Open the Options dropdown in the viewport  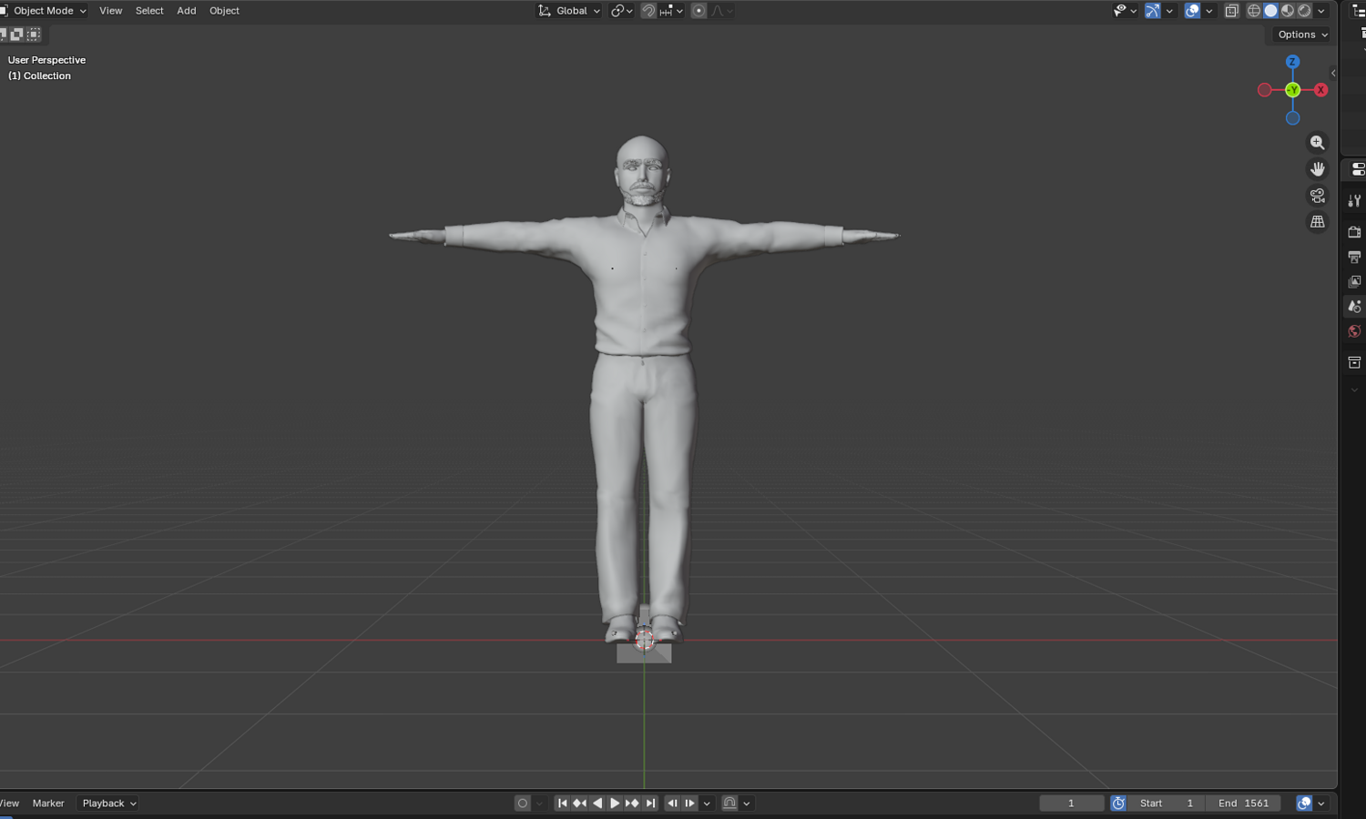pos(1302,35)
